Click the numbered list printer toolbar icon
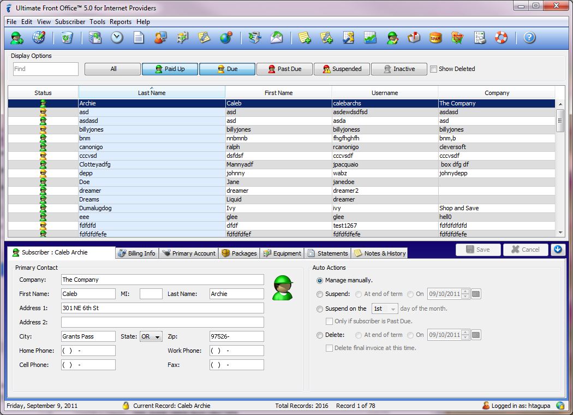The width and height of the screenshot is (573, 415). point(480,38)
